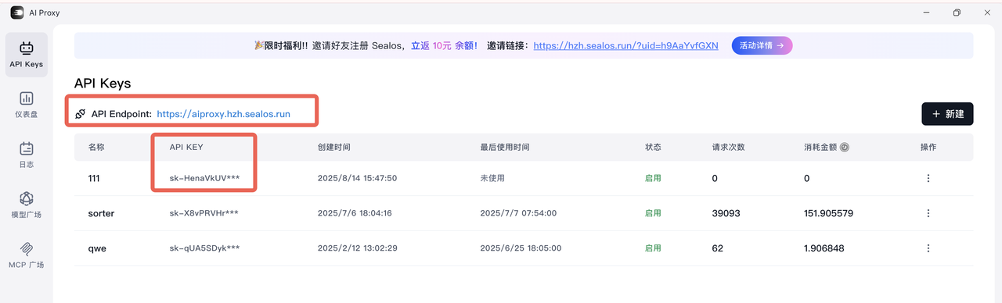Click last used time 2025/7/7 07:54:00
1002x303 pixels.
click(x=517, y=213)
